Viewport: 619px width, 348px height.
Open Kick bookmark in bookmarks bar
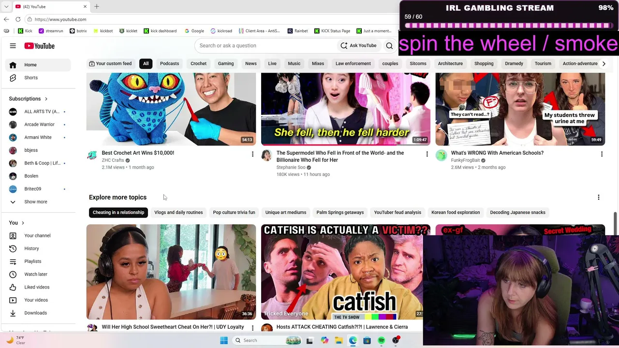(x=25, y=31)
